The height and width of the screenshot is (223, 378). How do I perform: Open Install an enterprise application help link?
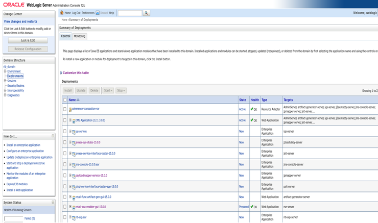23,145
